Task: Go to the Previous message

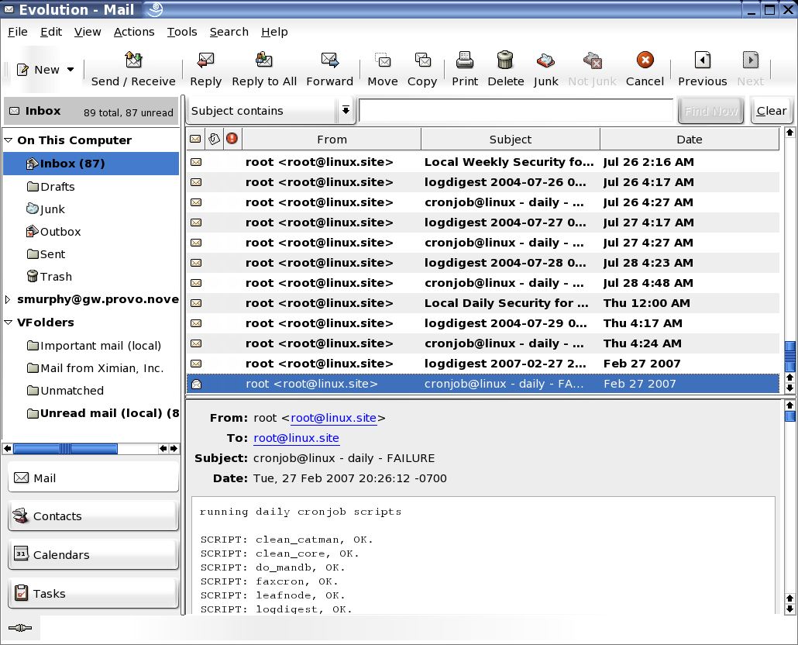Action: pyautogui.click(x=702, y=61)
